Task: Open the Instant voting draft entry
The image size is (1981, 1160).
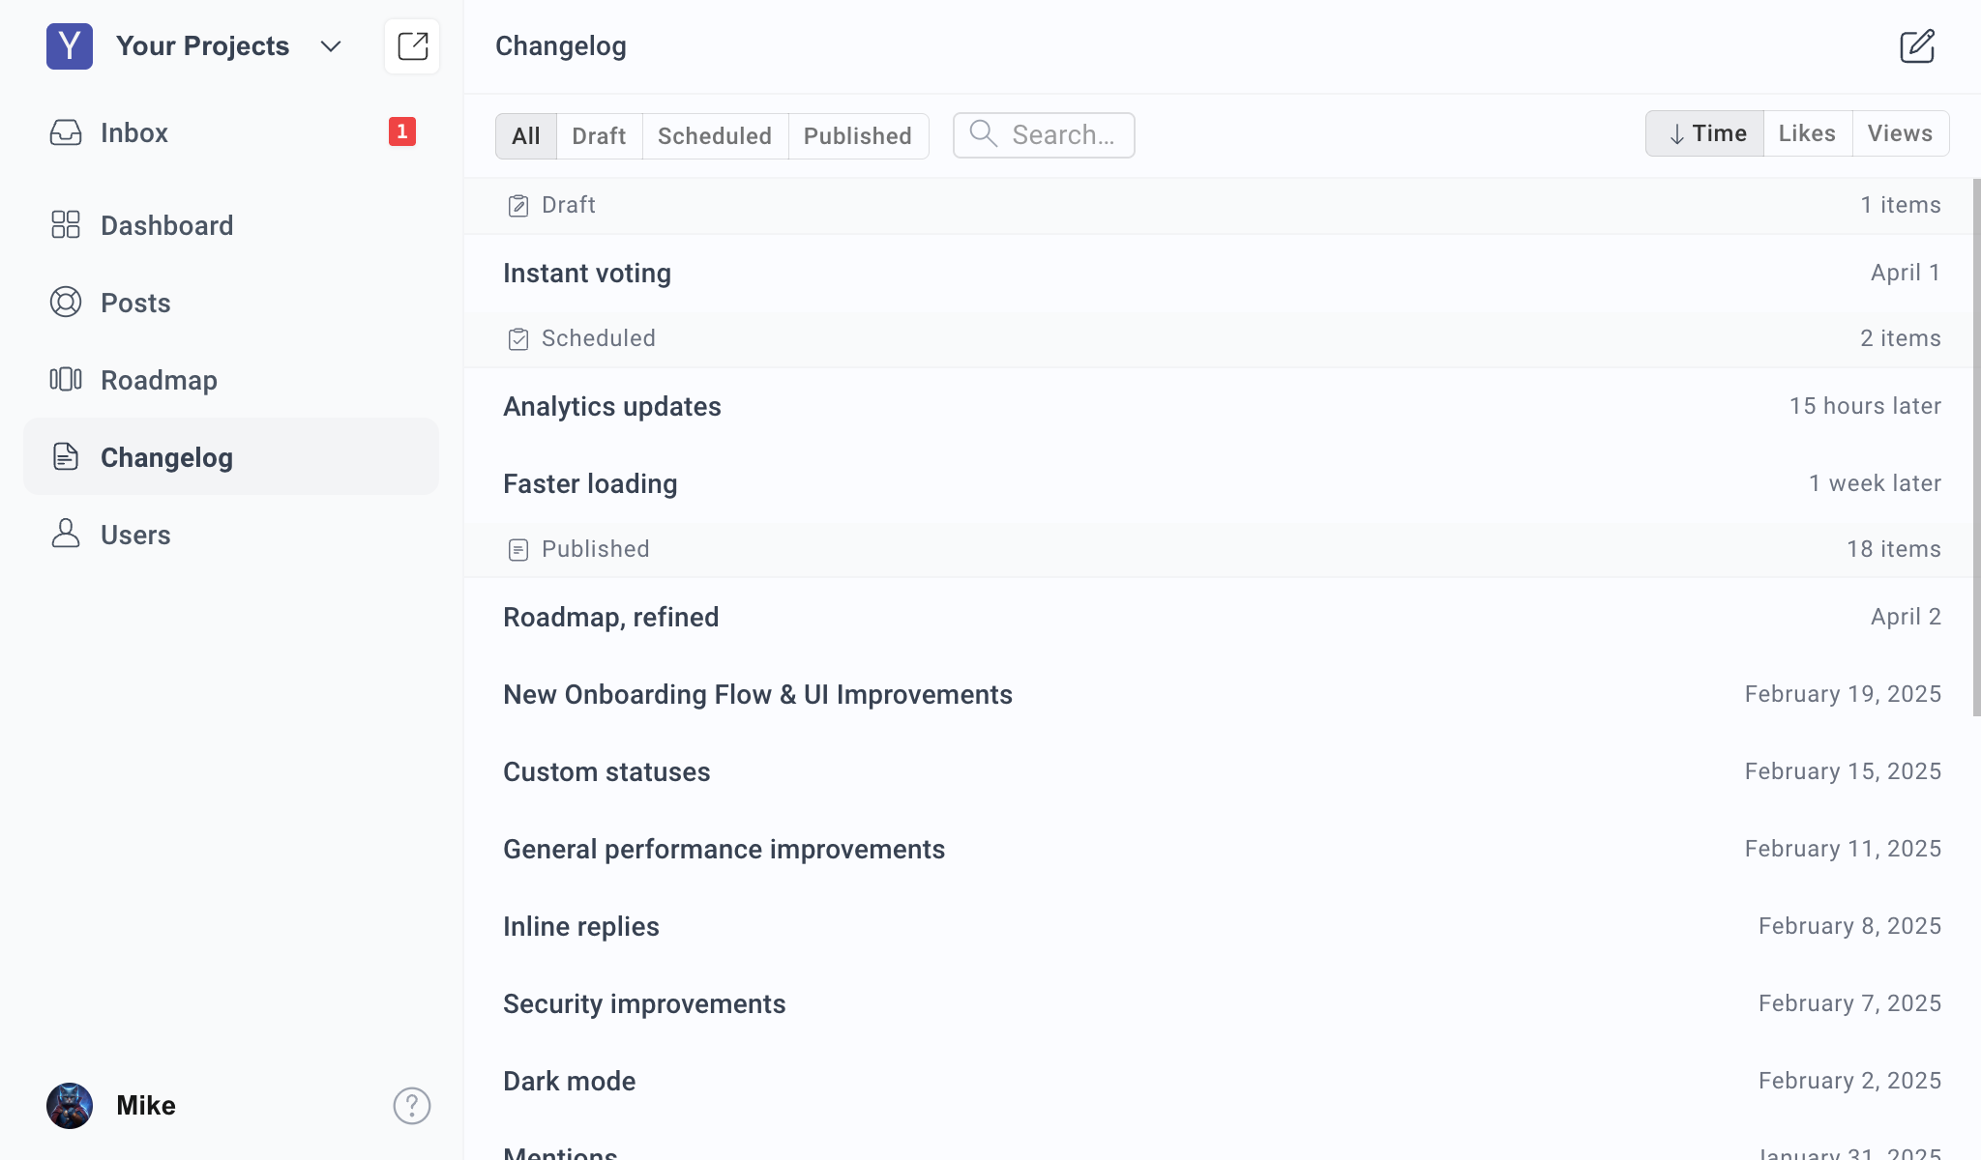Action: click(586, 273)
